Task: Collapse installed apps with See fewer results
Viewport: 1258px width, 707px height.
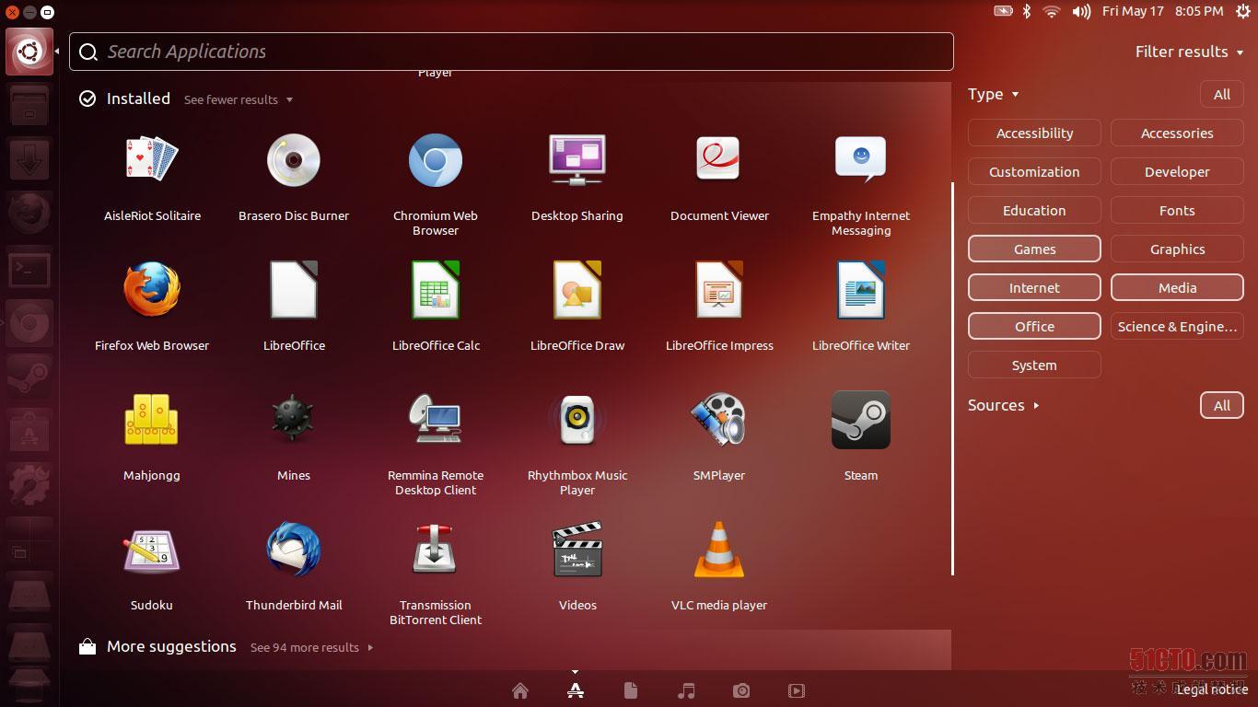Action: 239,99
